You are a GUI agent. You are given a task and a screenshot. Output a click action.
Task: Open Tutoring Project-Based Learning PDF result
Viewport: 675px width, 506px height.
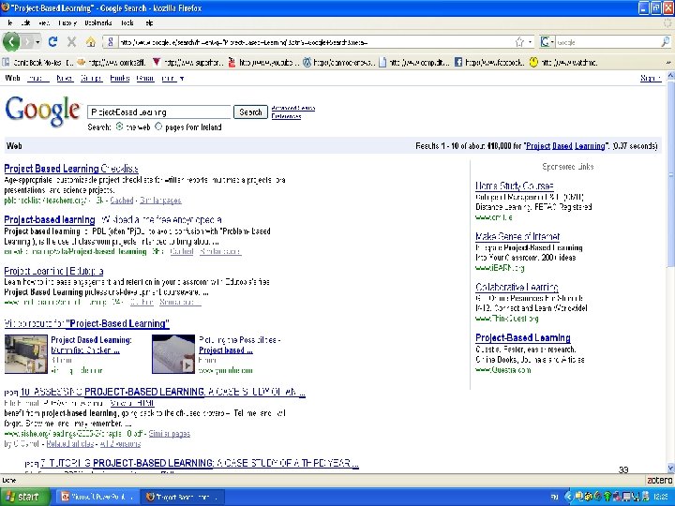[200, 463]
